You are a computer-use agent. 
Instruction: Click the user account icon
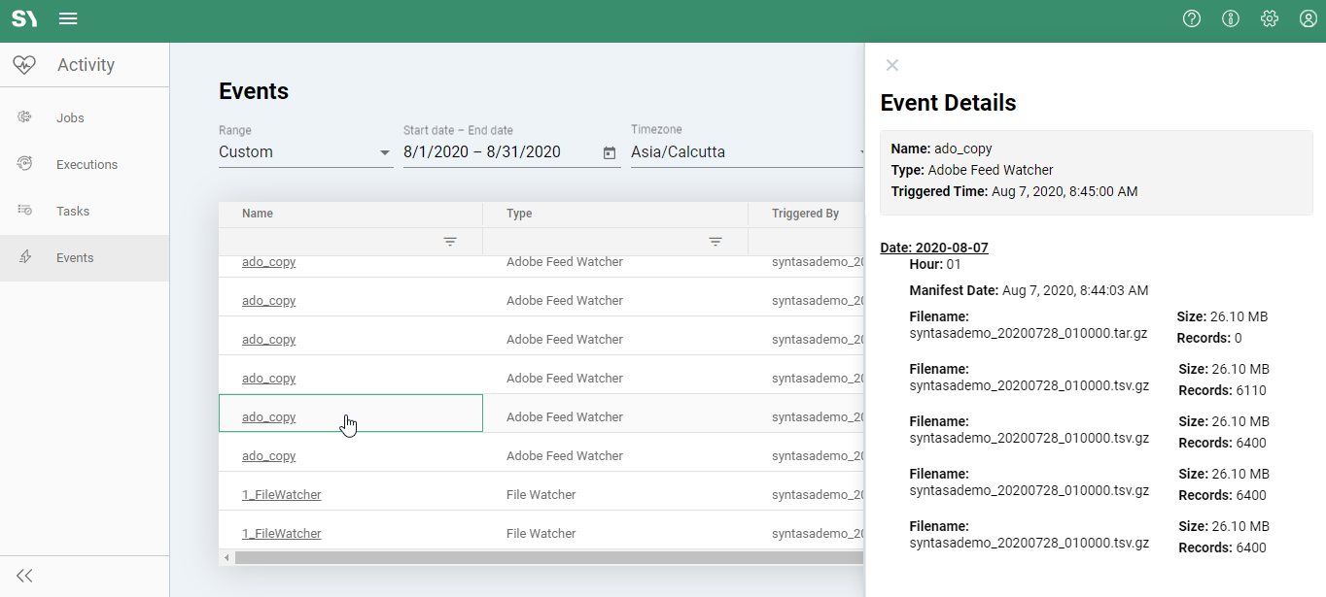[x=1308, y=18]
